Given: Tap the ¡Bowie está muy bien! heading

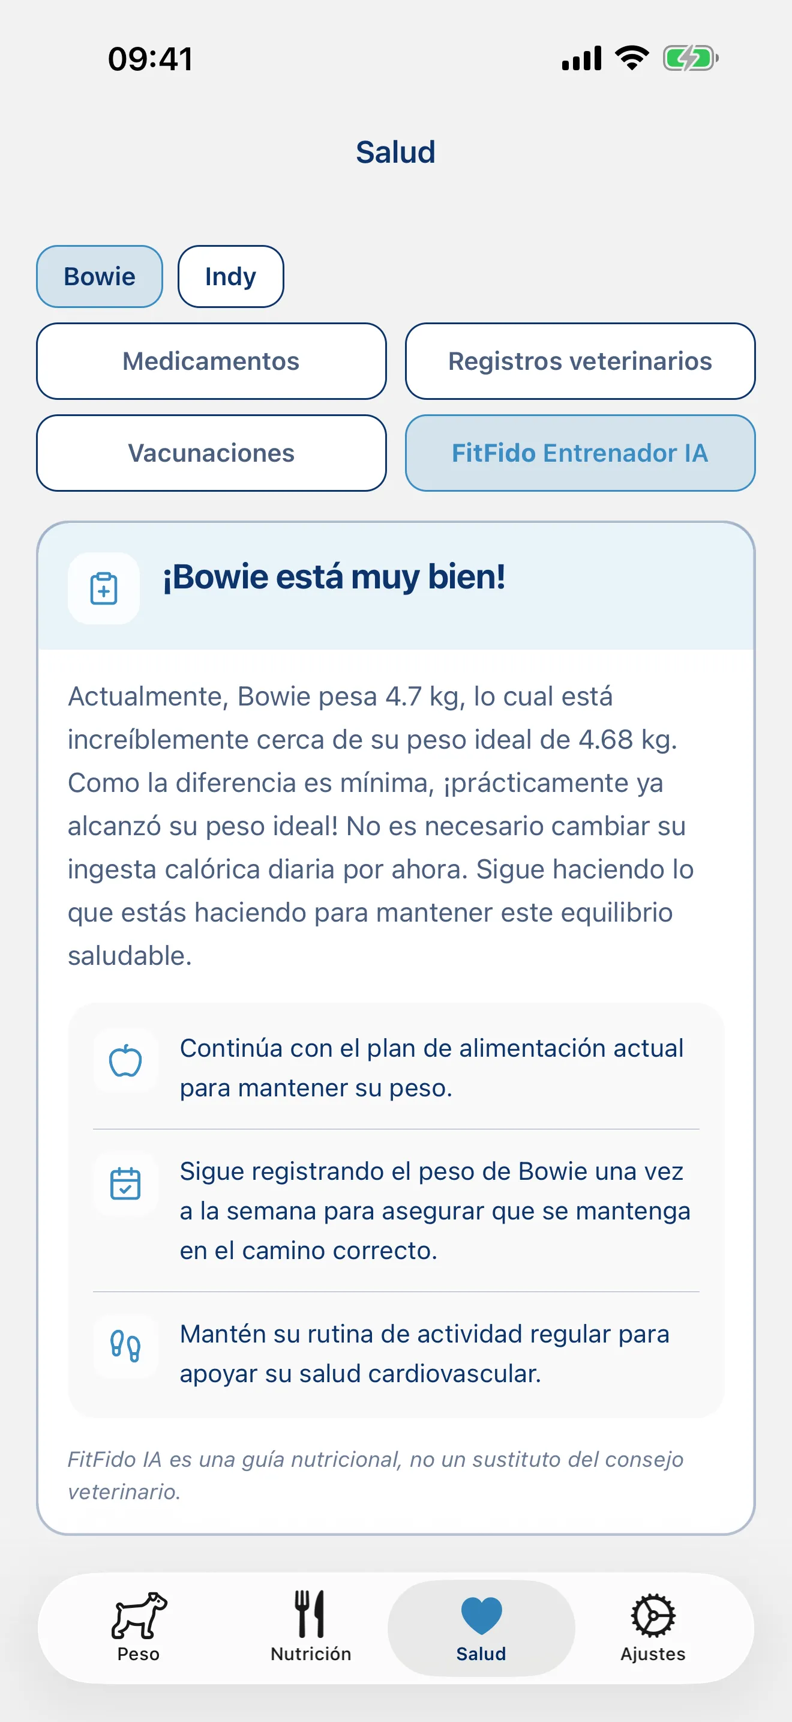Looking at the screenshot, I should [x=334, y=577].
